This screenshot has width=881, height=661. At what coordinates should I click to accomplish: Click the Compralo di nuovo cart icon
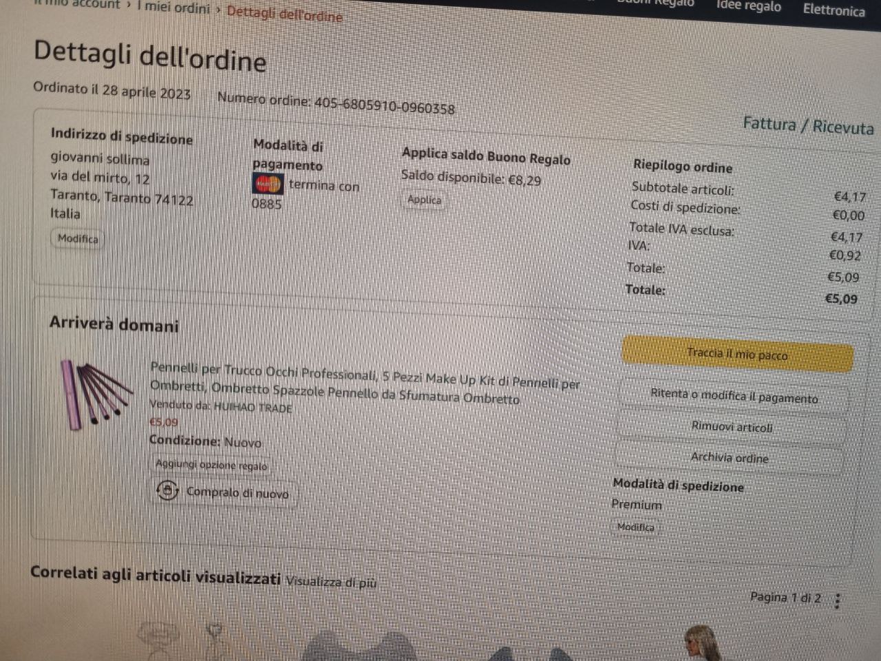pos(167,491)
